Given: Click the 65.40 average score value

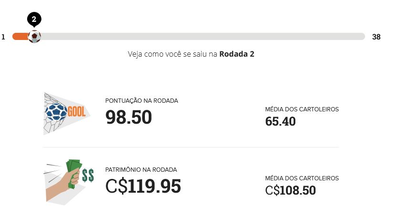Looking at the screenshot, I should [x=280, y=122].
